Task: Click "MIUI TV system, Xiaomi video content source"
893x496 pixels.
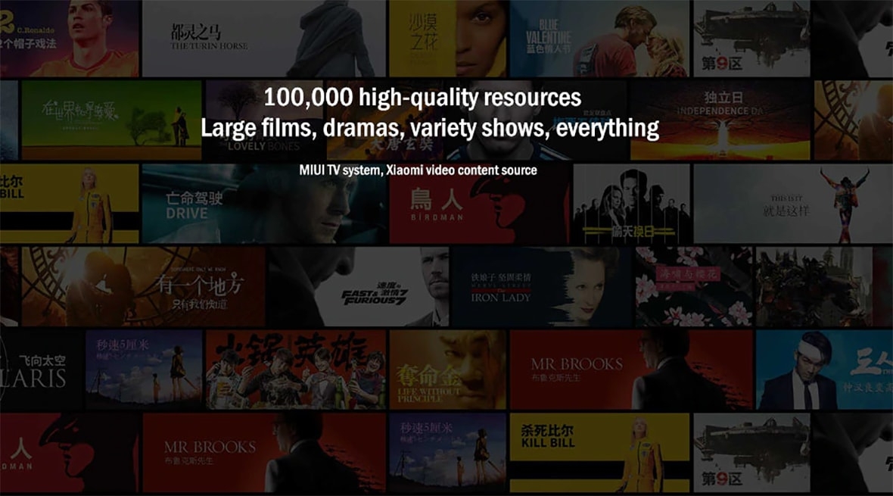Action: pos(418,170)
